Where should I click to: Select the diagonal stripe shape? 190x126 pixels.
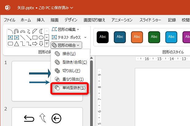click(35, 31)
